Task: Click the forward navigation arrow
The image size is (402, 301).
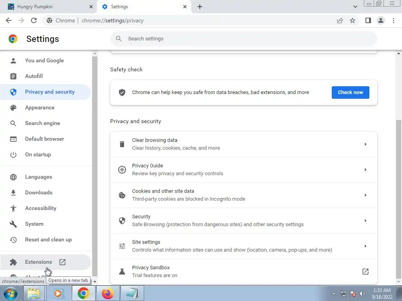Action: pos(21,20)
